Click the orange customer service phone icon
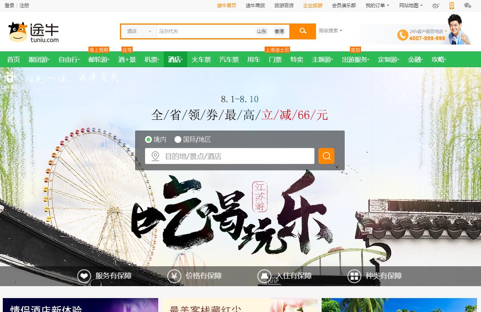Image resolution: width=481 pixels, height=312 pixels. click(x=402, y=35)
